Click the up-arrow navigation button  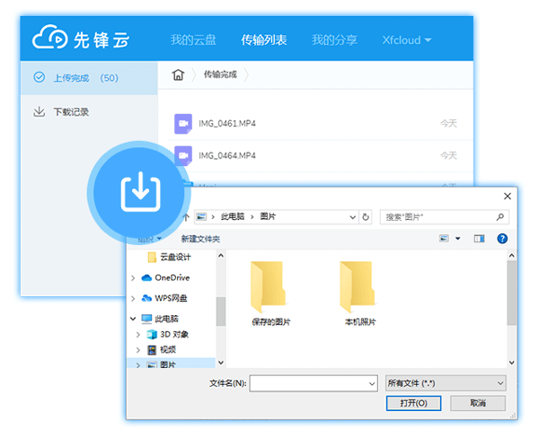click(x=185, y=217)
